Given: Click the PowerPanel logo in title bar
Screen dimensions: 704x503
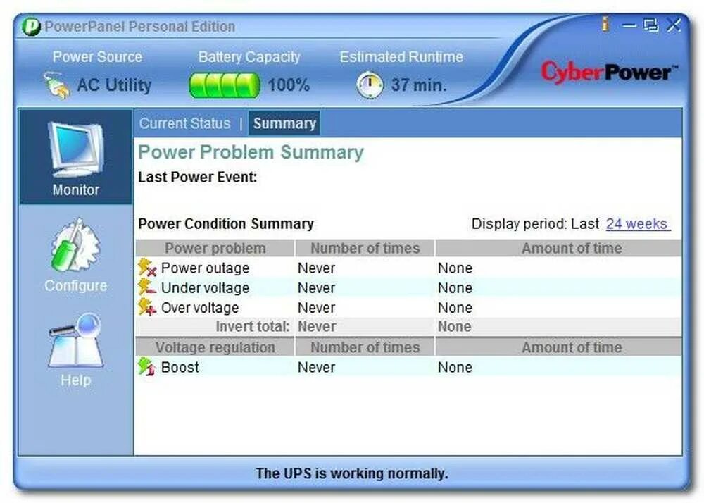Looking at the screenshot, I should pyautogui.click(x=31, y=27).
